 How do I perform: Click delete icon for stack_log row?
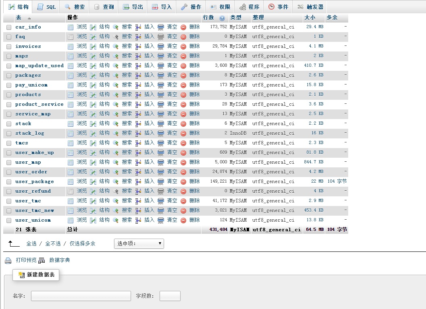pos(183,134)
